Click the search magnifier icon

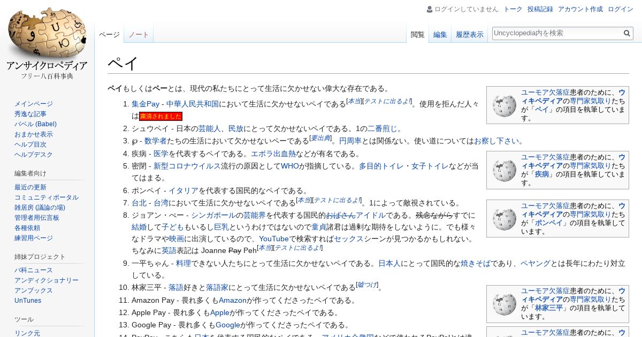[627, 33]
